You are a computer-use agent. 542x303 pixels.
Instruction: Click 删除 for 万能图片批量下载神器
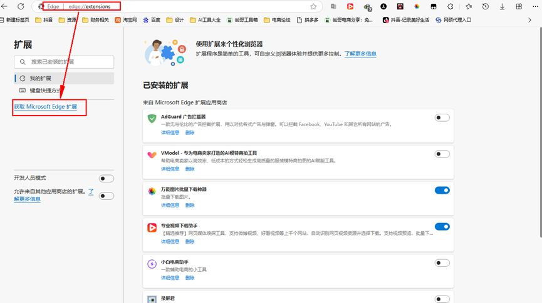coord(190,206)
